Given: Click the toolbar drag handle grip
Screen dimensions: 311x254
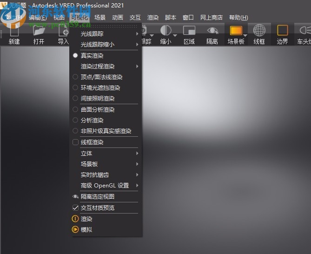Looking at the screenshot, I should tap(1, 34).
